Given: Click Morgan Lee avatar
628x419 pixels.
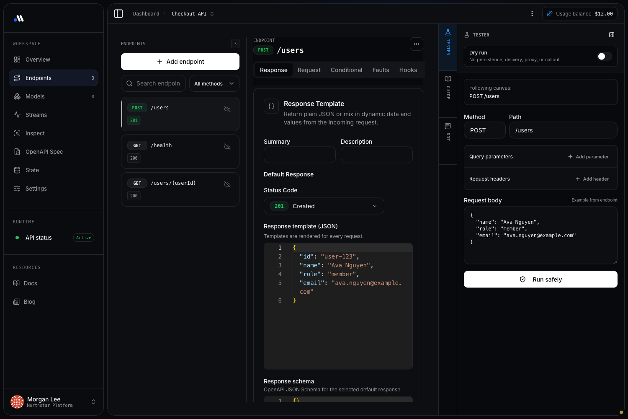Looking at the screenshot, I should click(x=17, y=402).
